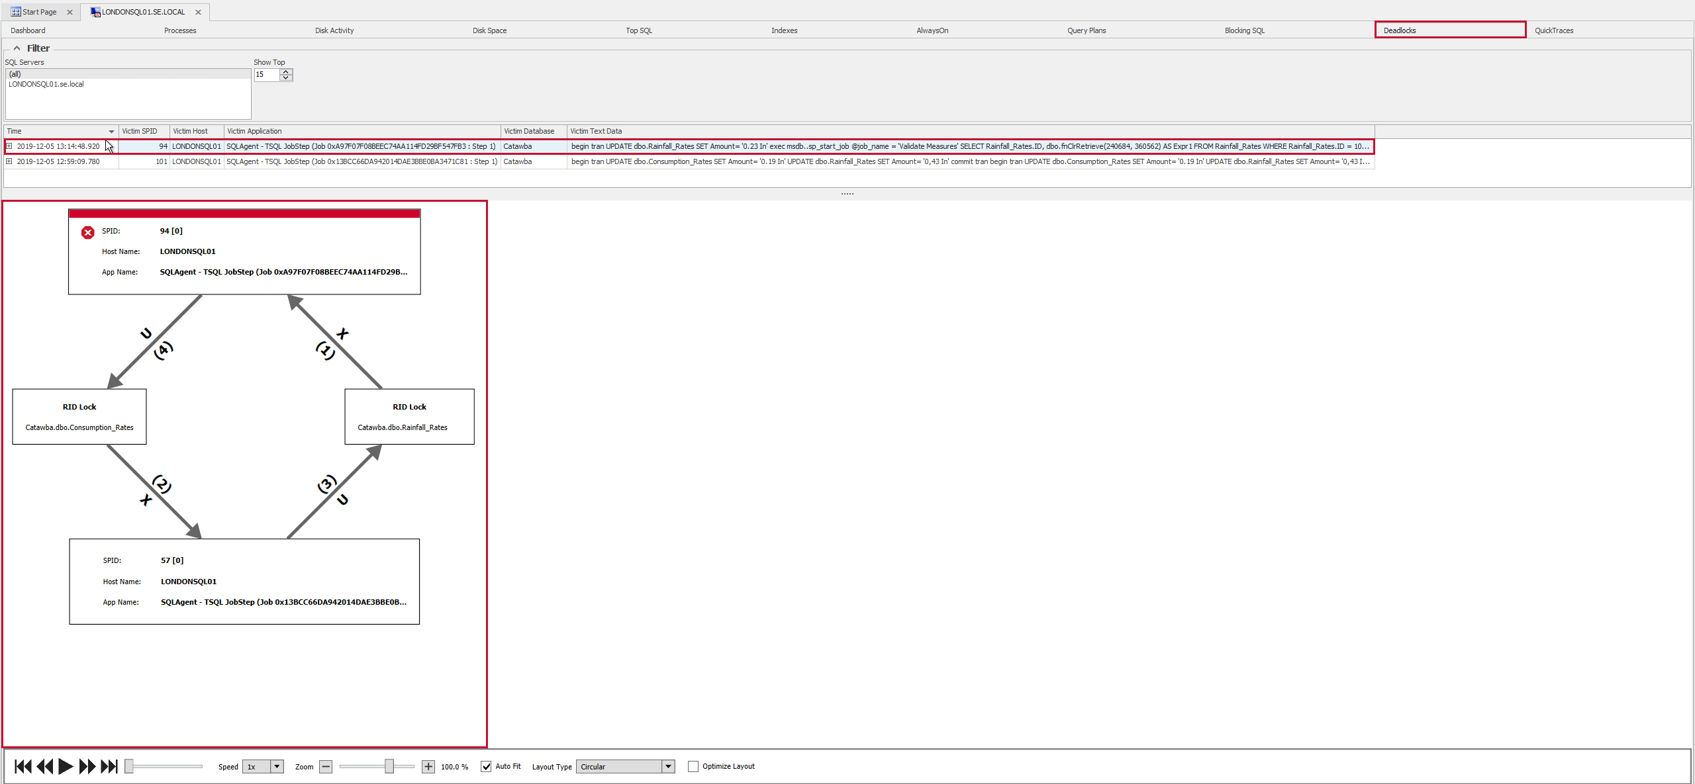The width and height of the screenshot is (1695, 784).
Task: Open the playback Speed dropdown
Action: (277, 766)
